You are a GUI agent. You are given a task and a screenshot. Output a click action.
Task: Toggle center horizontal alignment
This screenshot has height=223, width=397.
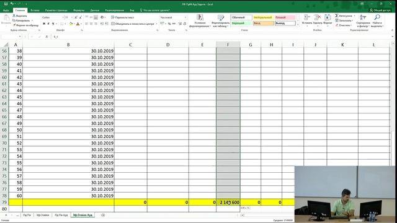[91, 24]
